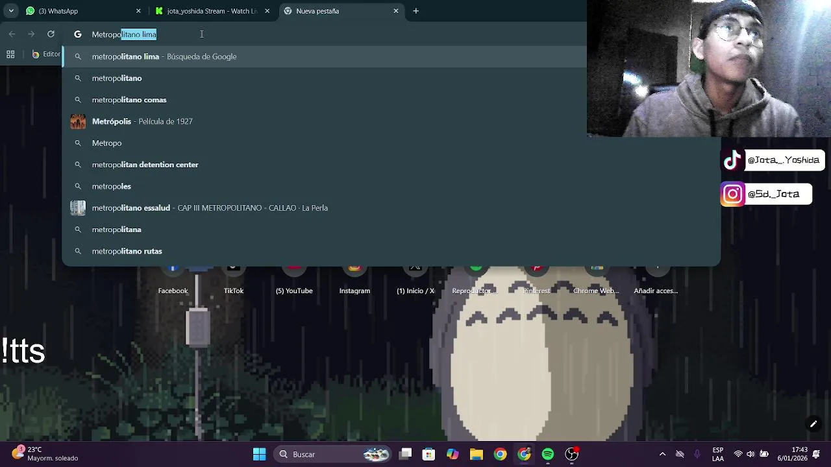Image resolution: width=831 pixels, height=467 pixels.
Task: Open Task View on the taskbar
Action: [x=405, y=454]
